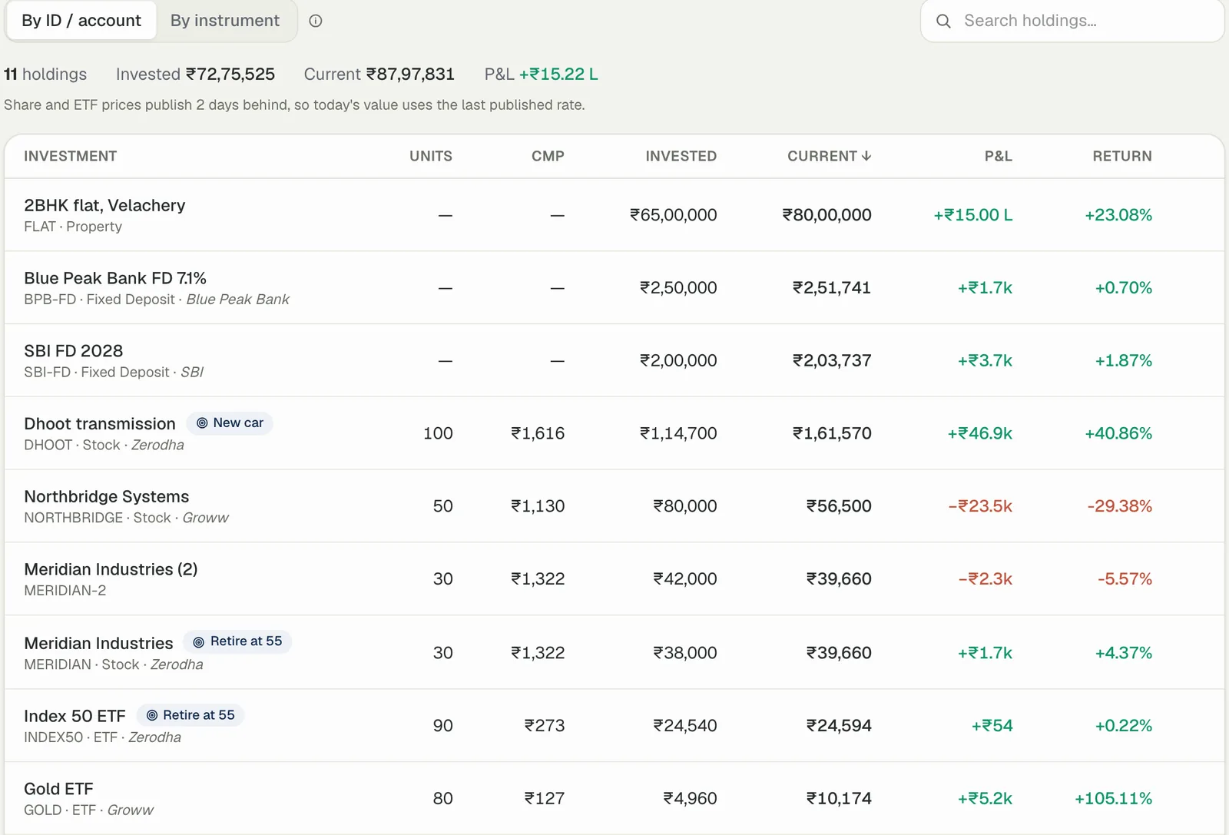Sort by CMP column header

548,156
